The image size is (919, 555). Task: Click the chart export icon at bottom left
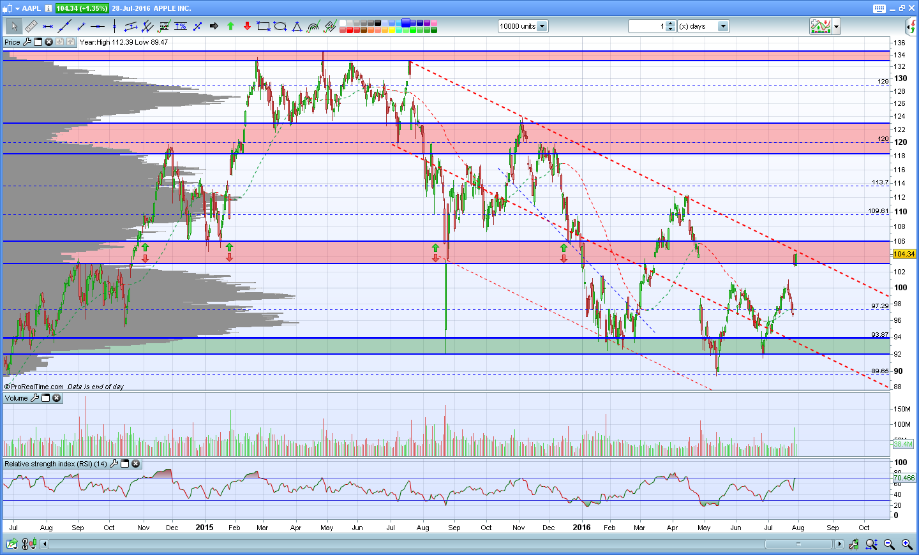(11, 544)
